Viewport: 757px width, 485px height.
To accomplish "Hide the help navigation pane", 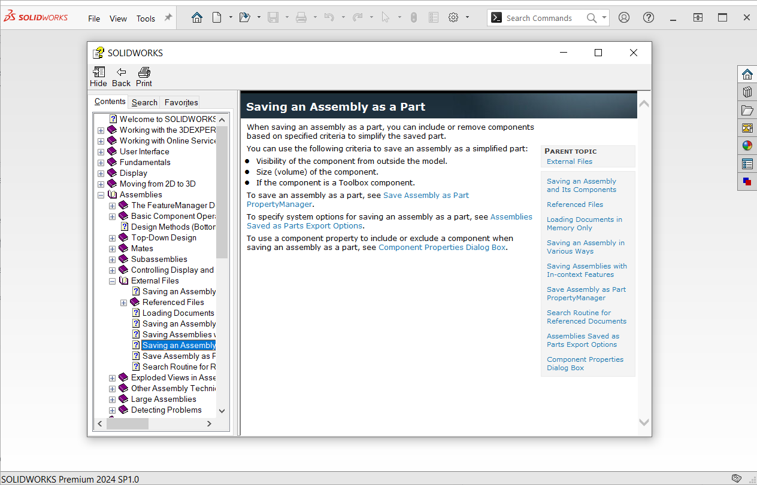I will [98, 76].
